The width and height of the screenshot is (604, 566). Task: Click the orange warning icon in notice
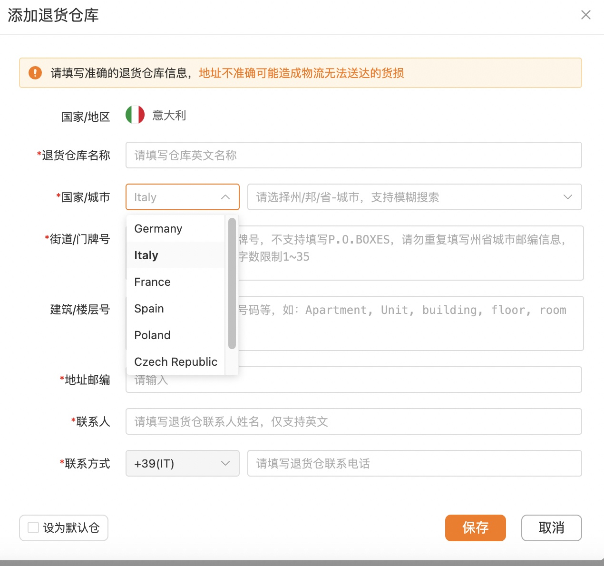coord(35,73)
